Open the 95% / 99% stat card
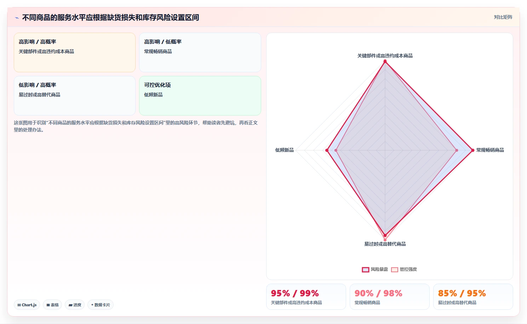This screenshot has height=324, width=527. click(306, 297)
